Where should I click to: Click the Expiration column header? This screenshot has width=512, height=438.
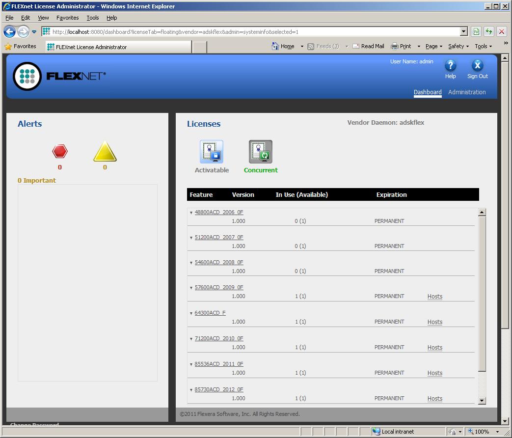point(392,194)
